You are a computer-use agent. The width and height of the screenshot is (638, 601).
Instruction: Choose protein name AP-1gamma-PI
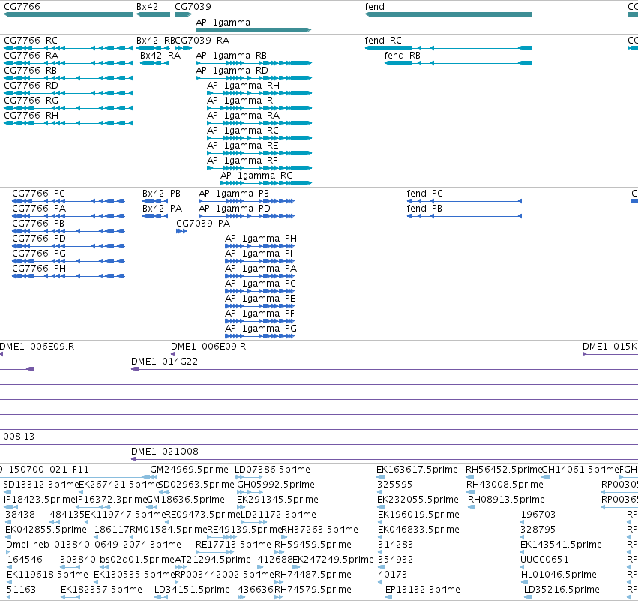259,254
